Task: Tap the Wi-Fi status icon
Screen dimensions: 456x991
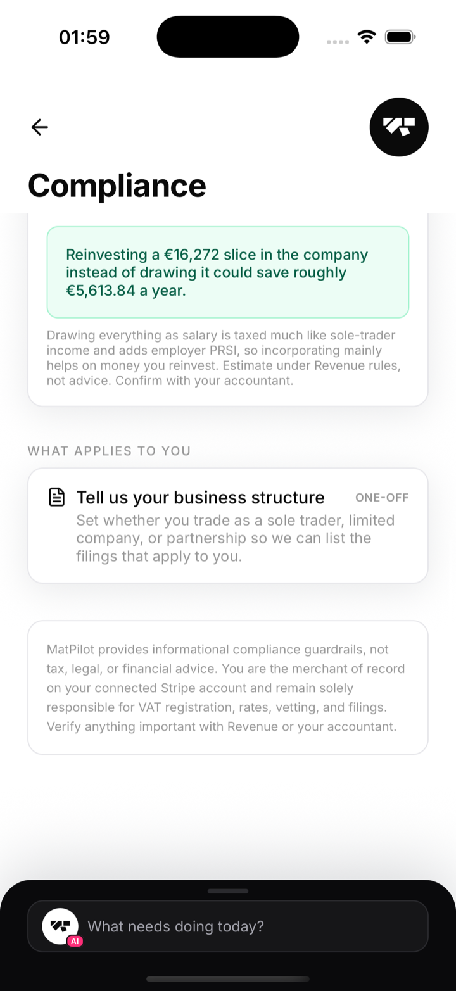Action: (367, 37)
